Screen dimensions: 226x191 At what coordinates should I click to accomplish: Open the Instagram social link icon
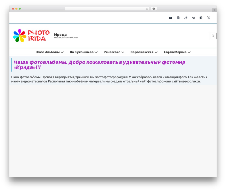(178, 18)
